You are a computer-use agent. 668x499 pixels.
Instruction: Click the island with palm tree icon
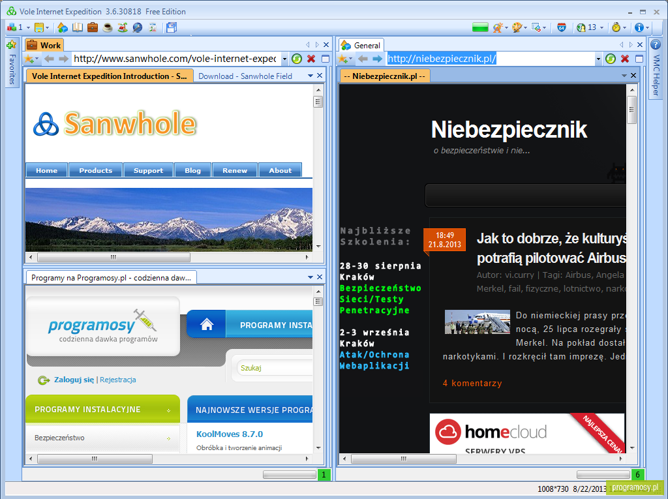(x=123, y=27)
